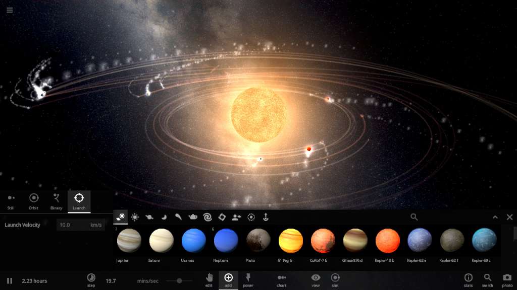Select the Black Holes category icon

(222, 217)
